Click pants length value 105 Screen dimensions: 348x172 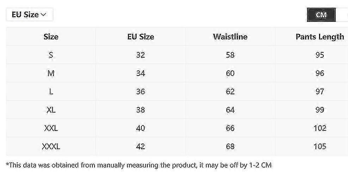(x=320, y=147)
